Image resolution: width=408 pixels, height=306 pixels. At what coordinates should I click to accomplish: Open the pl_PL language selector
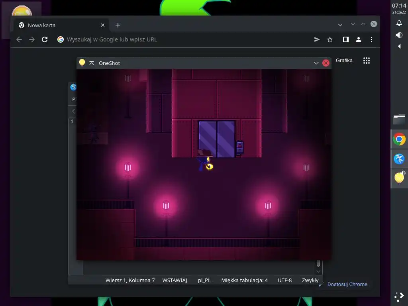204,280
